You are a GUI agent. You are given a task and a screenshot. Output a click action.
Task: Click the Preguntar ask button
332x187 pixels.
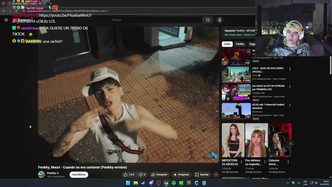coord(181,175)
